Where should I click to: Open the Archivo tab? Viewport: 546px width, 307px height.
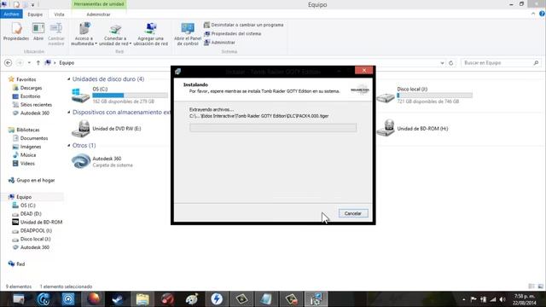pos(11,14)
